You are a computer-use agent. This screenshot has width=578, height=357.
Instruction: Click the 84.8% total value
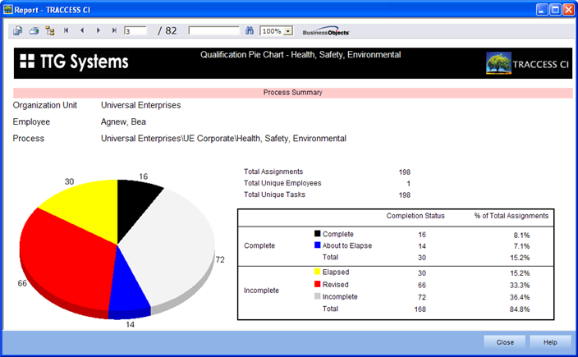tap(520, 309)
